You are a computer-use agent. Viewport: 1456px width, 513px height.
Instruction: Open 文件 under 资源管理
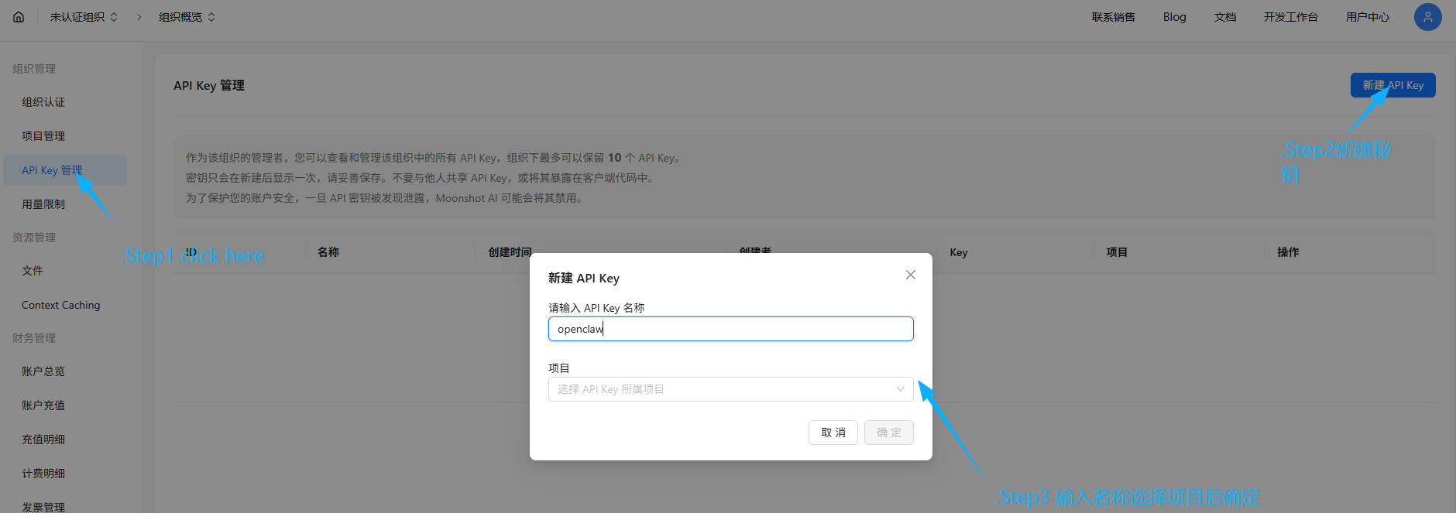(33, 271)
